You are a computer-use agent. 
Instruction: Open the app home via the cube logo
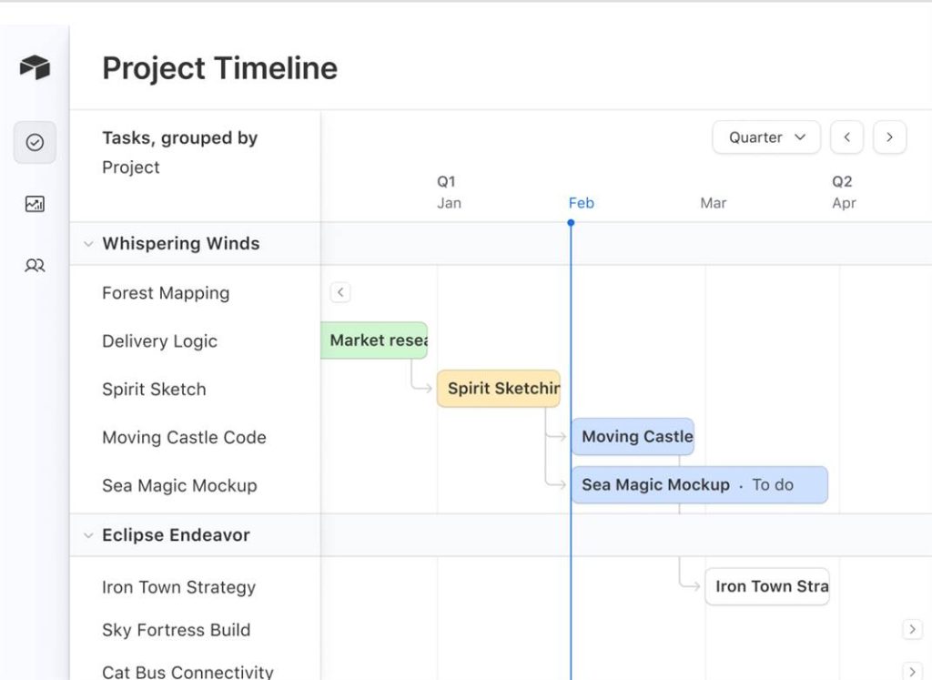tap(34, 66)
